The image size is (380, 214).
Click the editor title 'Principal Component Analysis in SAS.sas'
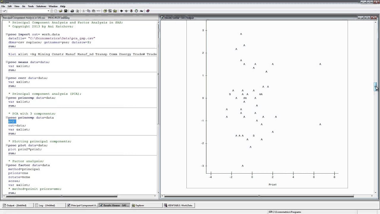click(x=24, y=18)
